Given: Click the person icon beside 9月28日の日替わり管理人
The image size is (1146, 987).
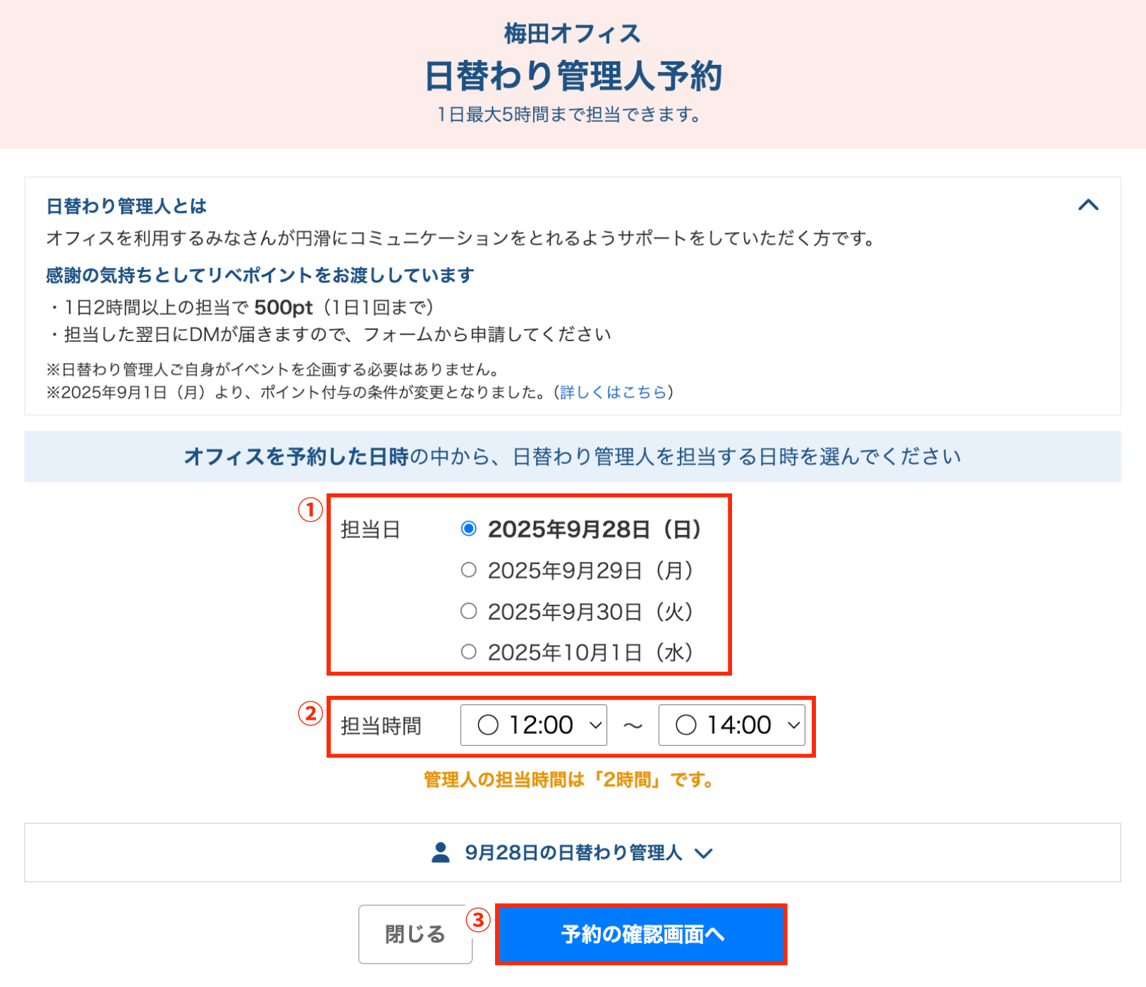Looking at the screenshot, I should click(x=440, y=852).
